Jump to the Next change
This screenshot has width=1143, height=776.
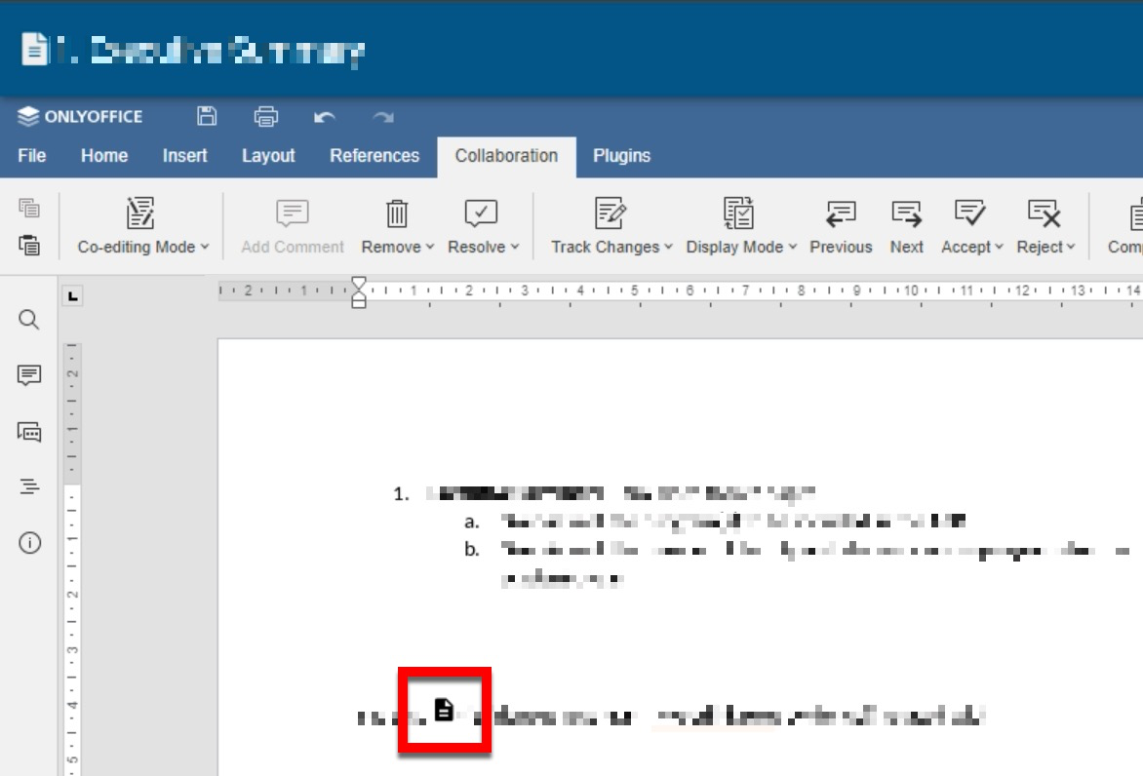point(906,226)
